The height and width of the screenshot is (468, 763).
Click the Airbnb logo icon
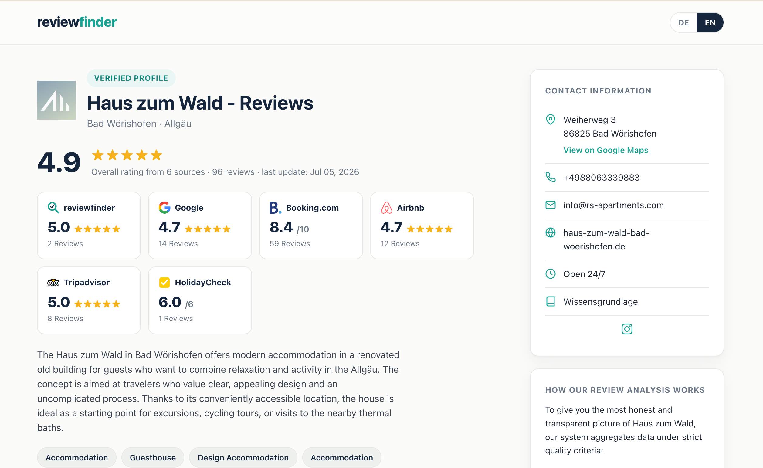coord(386,208)
